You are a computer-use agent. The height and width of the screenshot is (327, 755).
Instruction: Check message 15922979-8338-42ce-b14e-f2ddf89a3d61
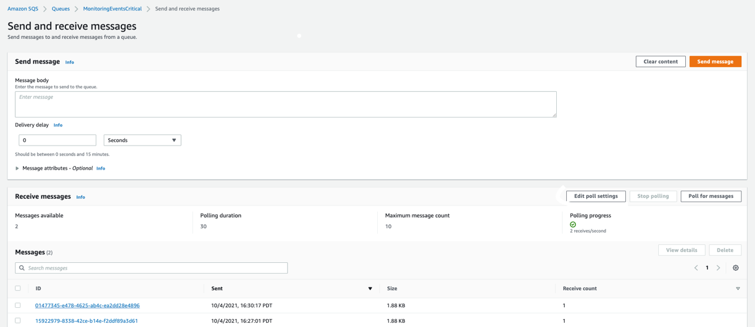pos(18,321)
